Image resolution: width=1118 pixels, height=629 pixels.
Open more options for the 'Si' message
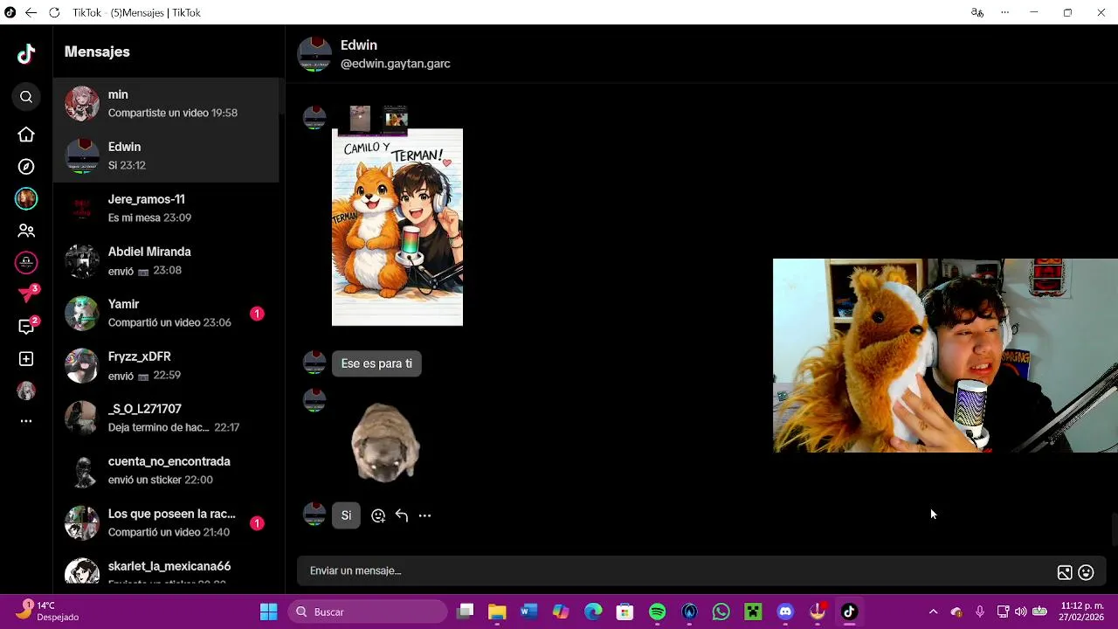coord(424,515)
